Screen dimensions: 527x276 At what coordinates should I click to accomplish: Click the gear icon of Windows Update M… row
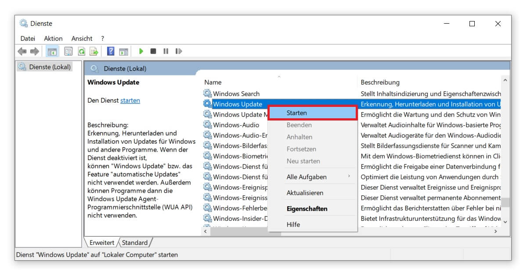click(207, 114)
